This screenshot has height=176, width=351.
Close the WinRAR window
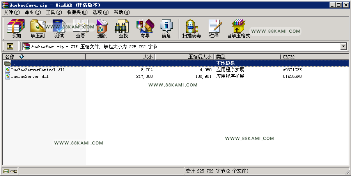click(346, 5)
